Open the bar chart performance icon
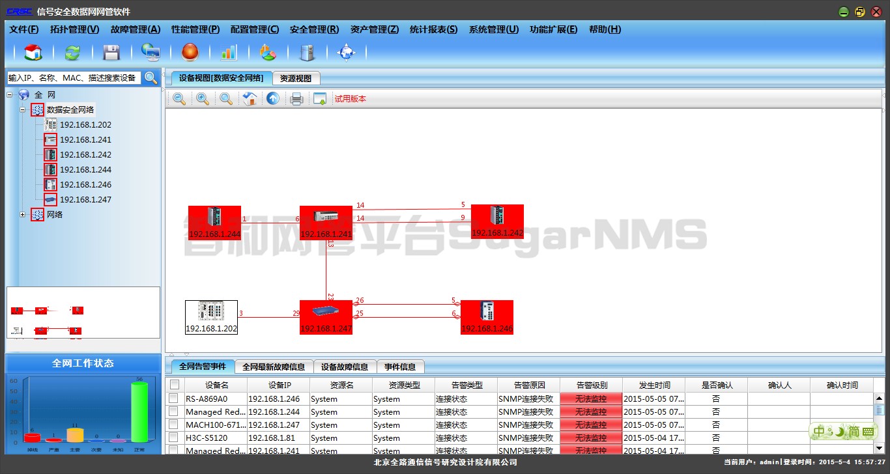This screenshot has height=474, width=890. (x=229, y=53)
